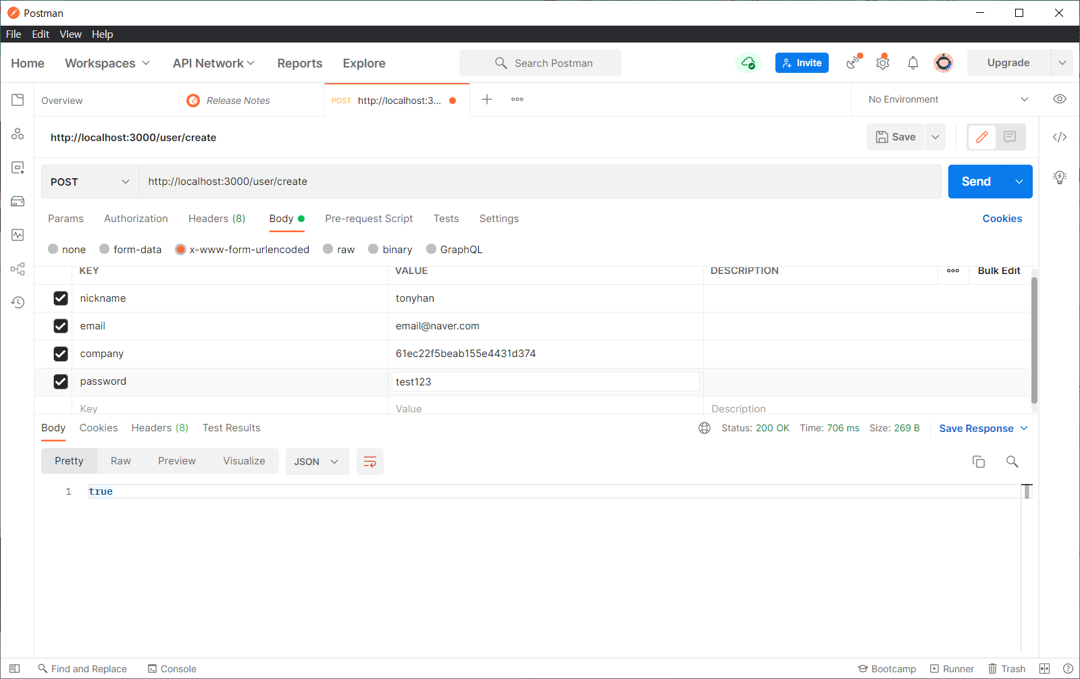Viewport: 1080px width, 679px height.
Task: Search within the response body
Action: click(1012, 462)
